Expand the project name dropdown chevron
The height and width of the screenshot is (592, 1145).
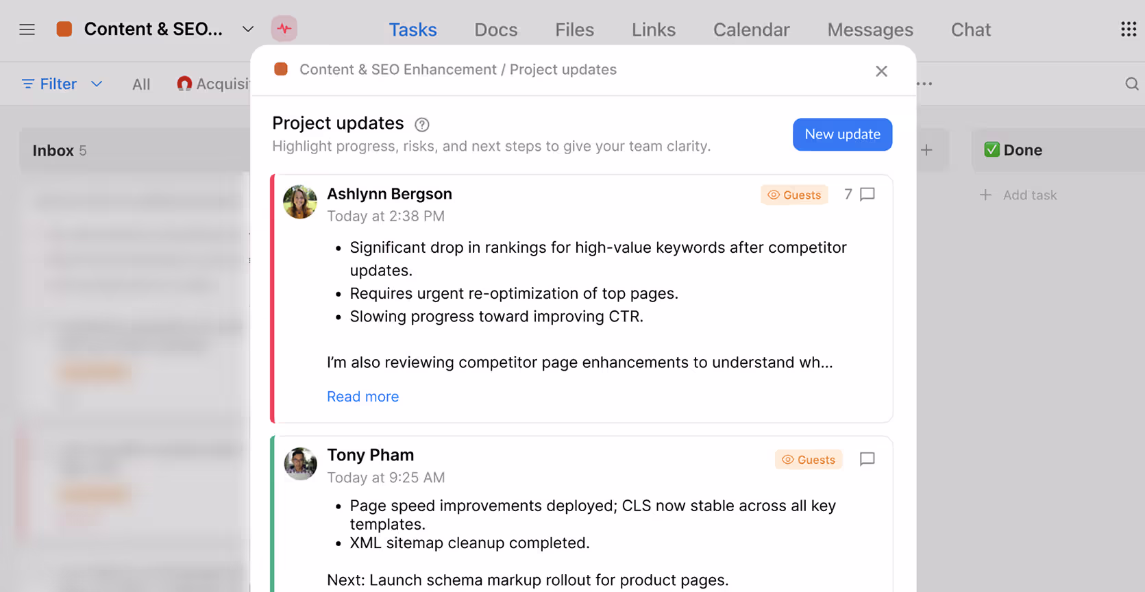coord(248,29)
